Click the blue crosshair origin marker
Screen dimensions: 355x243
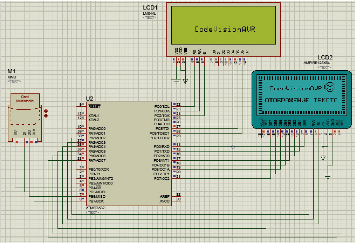point(233,147)
